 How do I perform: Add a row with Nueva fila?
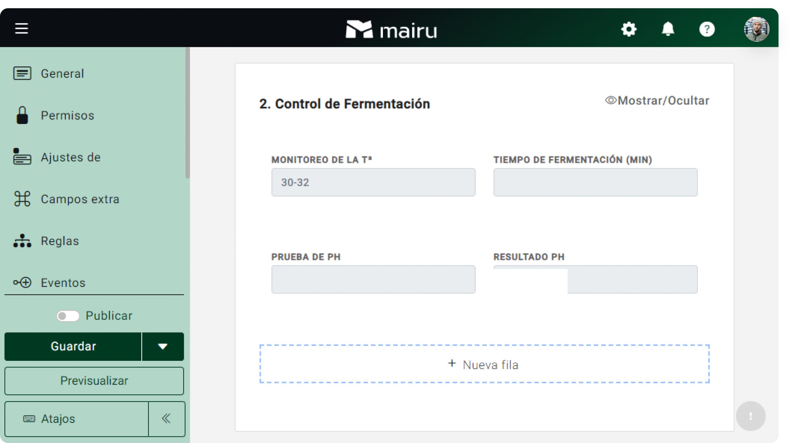coord(484,365)
